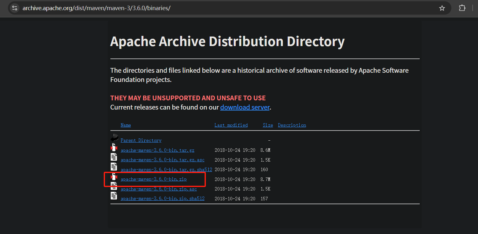478x234 pixels.
Task: Download apache-maven-3.6.0-bin.zip
Action: coord(154,179)
